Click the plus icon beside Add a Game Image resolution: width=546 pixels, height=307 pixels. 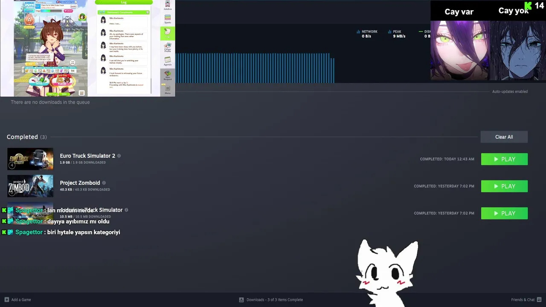(6, 300)
